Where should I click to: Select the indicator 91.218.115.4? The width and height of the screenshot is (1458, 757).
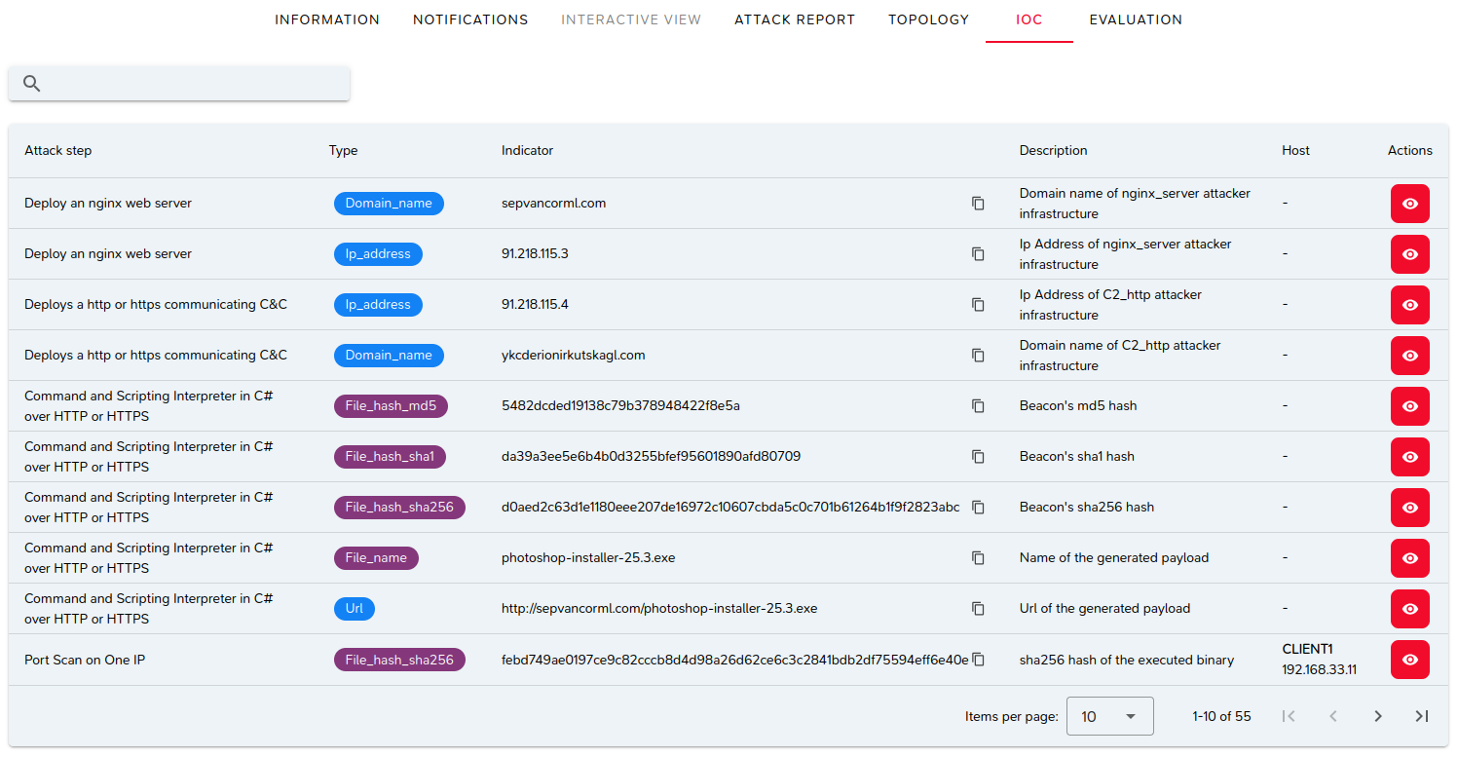pyautogui.click(x=535, y=305)
